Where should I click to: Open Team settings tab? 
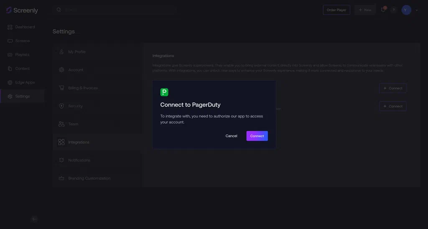click(97, 124)
